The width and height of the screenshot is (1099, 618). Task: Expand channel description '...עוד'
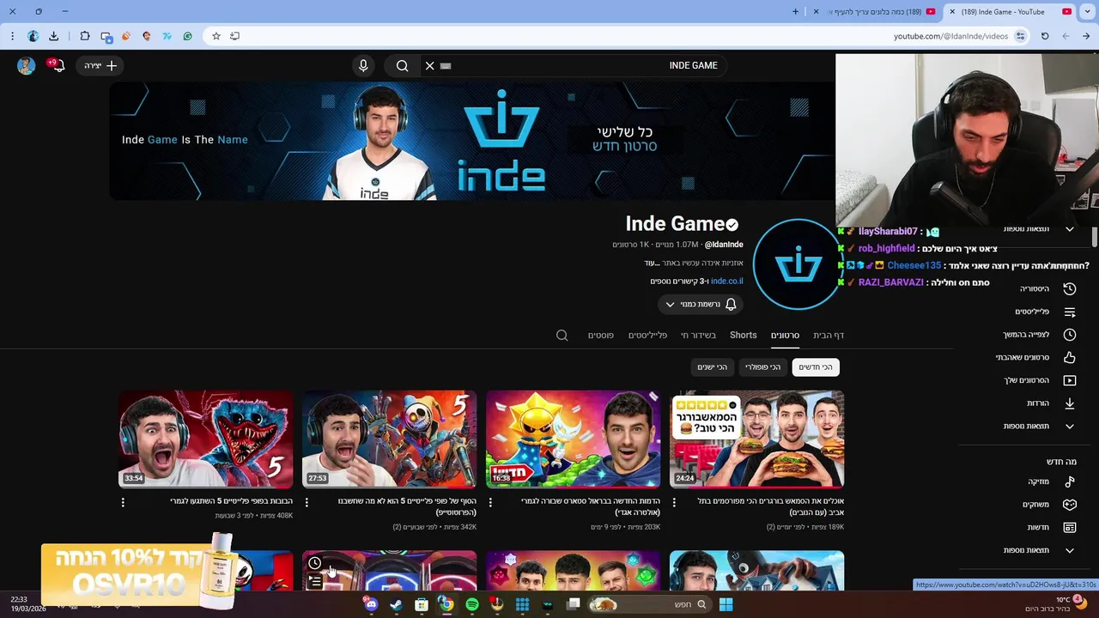(x=651, y=264)
